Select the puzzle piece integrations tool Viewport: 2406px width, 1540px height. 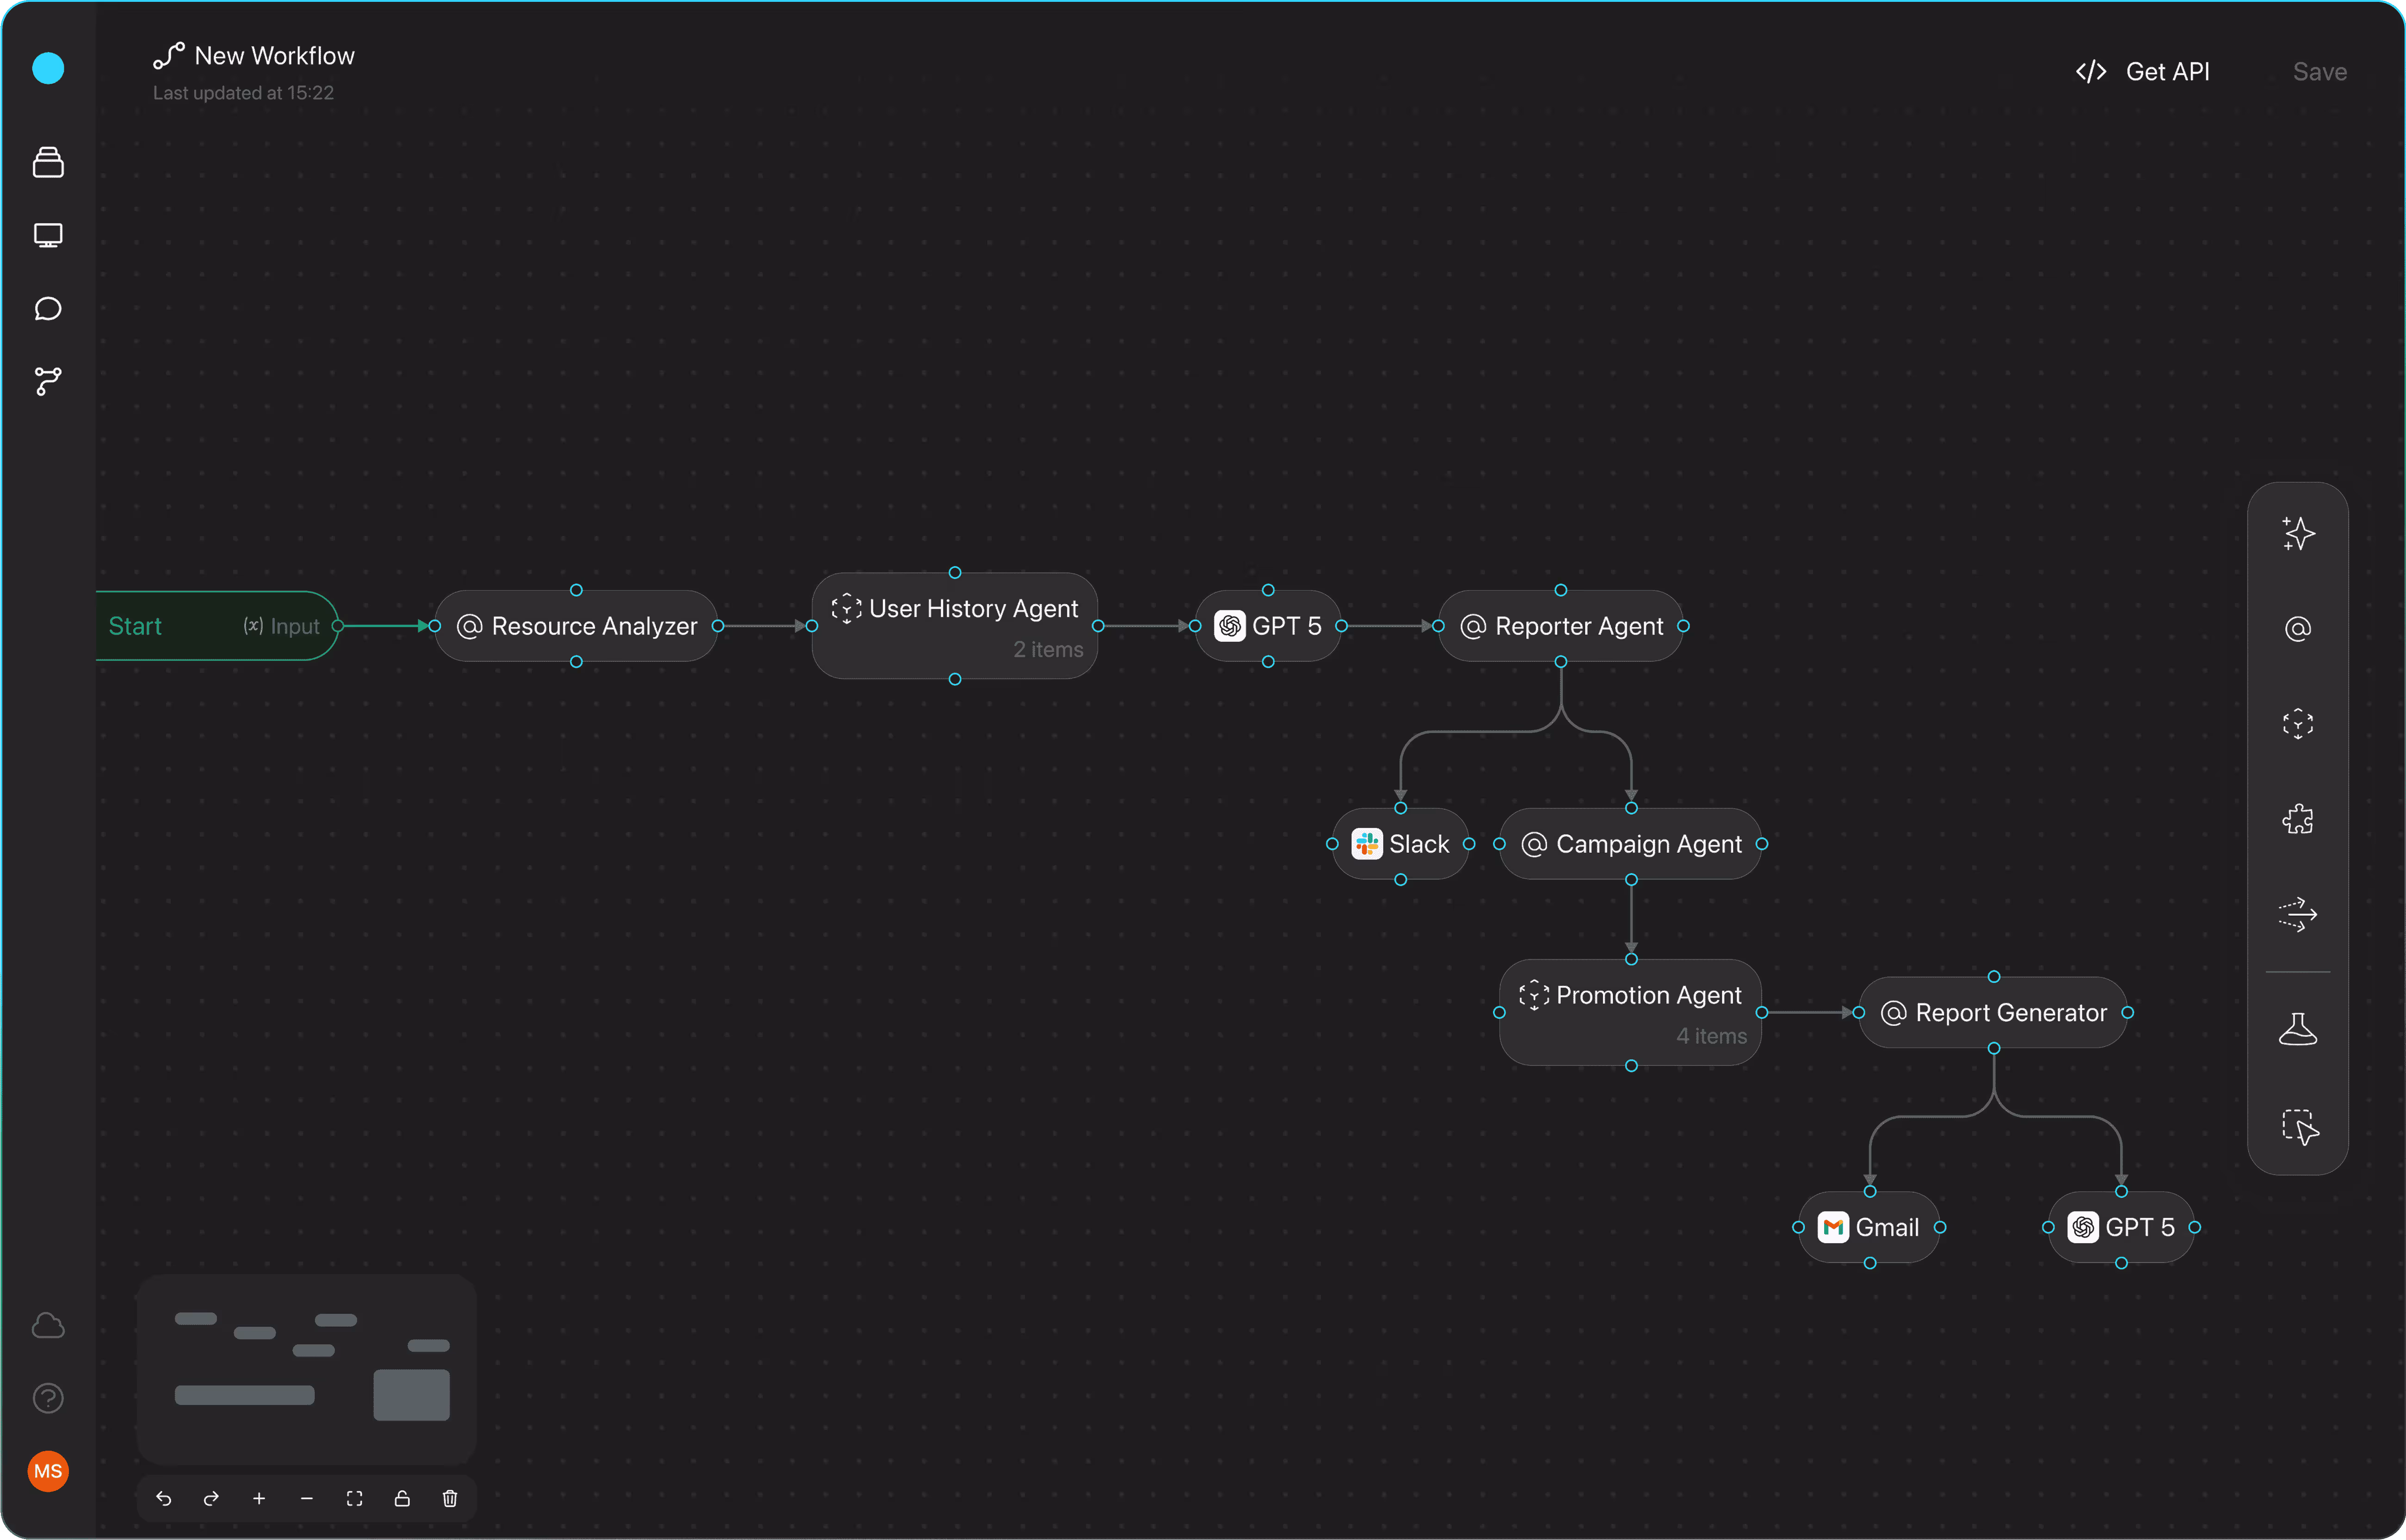click(2297, 819)
